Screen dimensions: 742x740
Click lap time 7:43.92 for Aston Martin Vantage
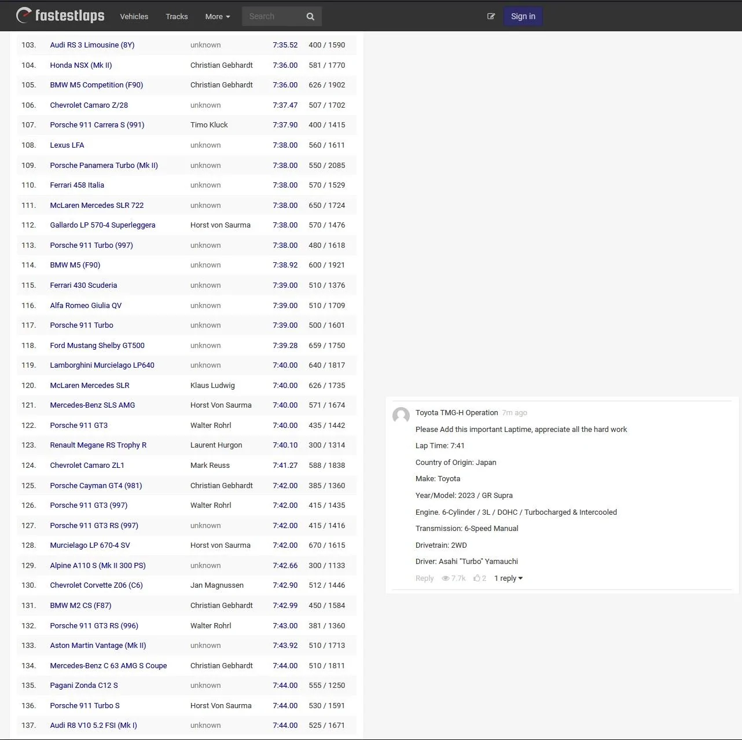pos(285,646)
